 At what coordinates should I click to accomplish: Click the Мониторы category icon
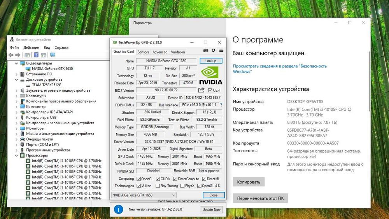[22, 128]
